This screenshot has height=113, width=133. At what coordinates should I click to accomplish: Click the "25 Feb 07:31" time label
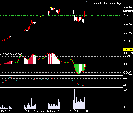(81, 111)
